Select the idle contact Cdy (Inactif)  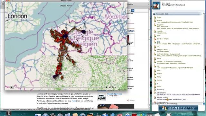click(161, 93)
